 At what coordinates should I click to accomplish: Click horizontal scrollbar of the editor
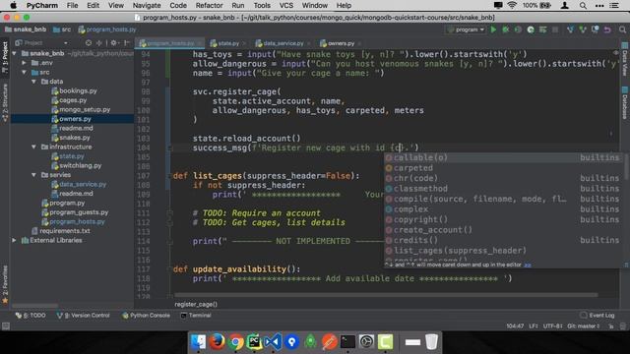[386, 295]
